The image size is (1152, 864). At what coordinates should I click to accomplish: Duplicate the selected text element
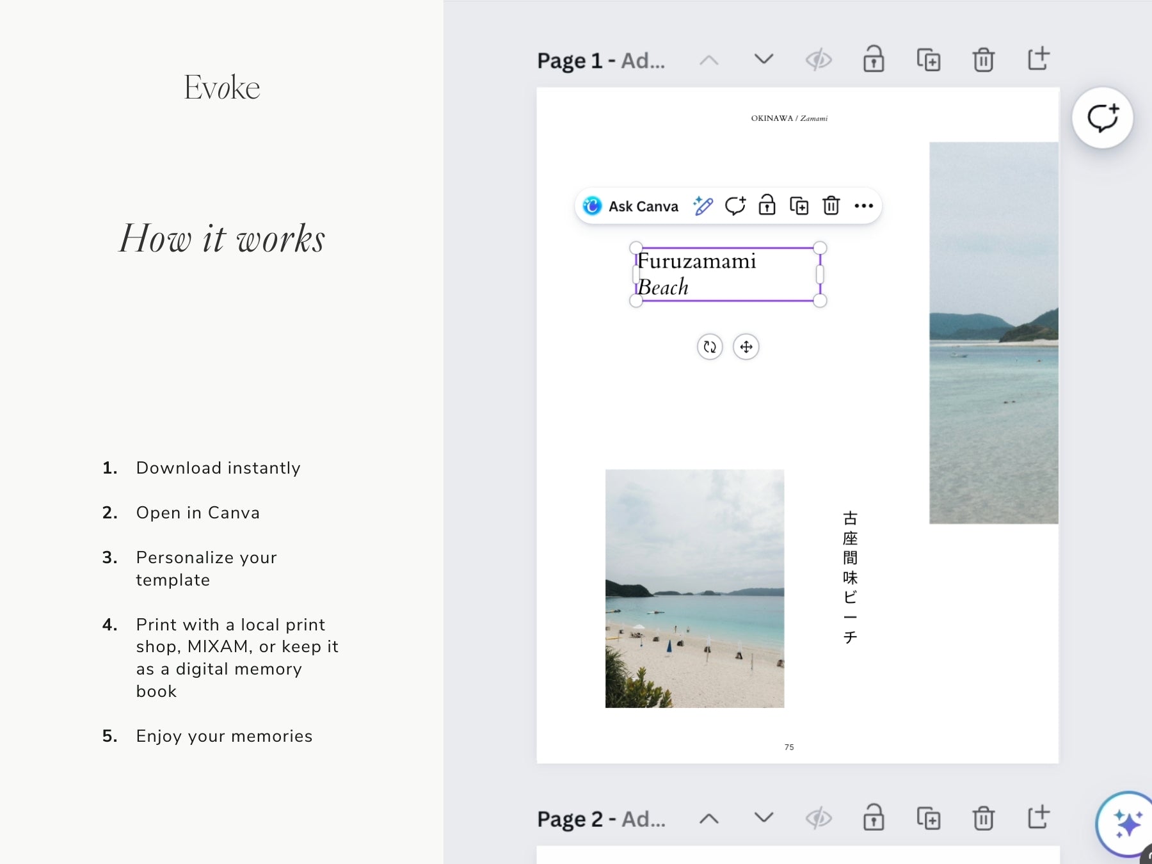coord(799,205)
